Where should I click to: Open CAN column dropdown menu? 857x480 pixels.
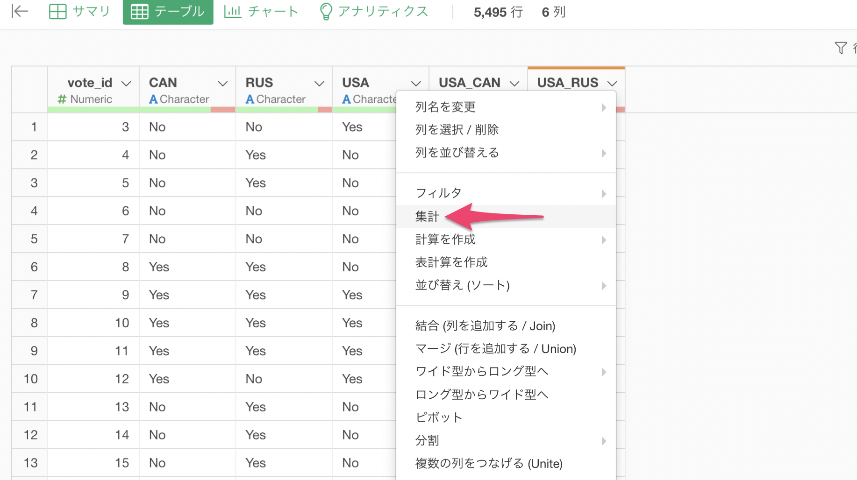[223, 84]
